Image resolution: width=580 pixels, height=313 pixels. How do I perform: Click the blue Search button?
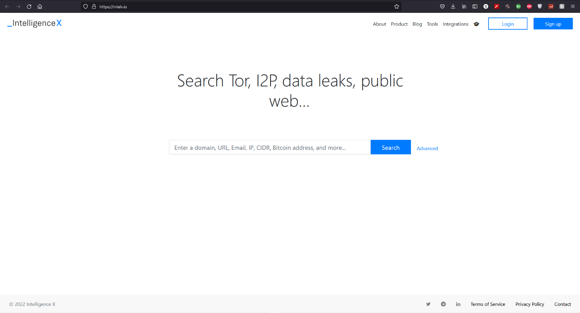tap(391, 147)
